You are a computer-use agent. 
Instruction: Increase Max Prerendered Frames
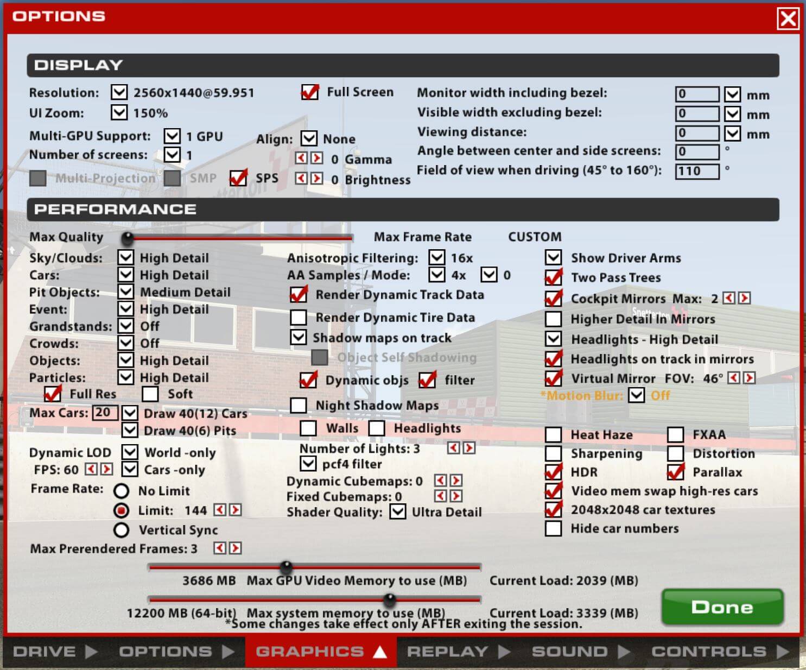[x=235, y=548]
